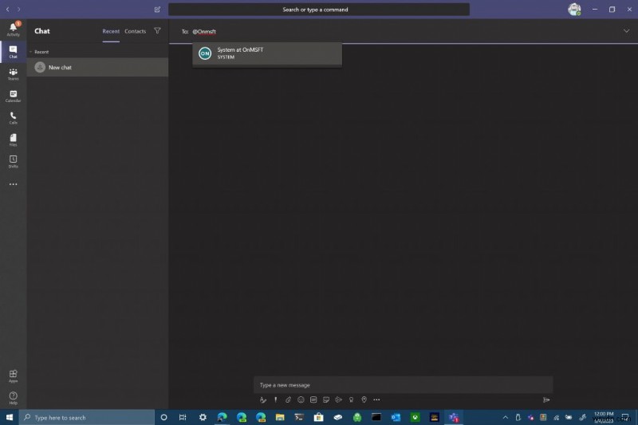Image resolution: width=638 pixels, height=425 pixels.
Task: Open Microsoft Store from the taskbar
Action: (x=318, y=417)
